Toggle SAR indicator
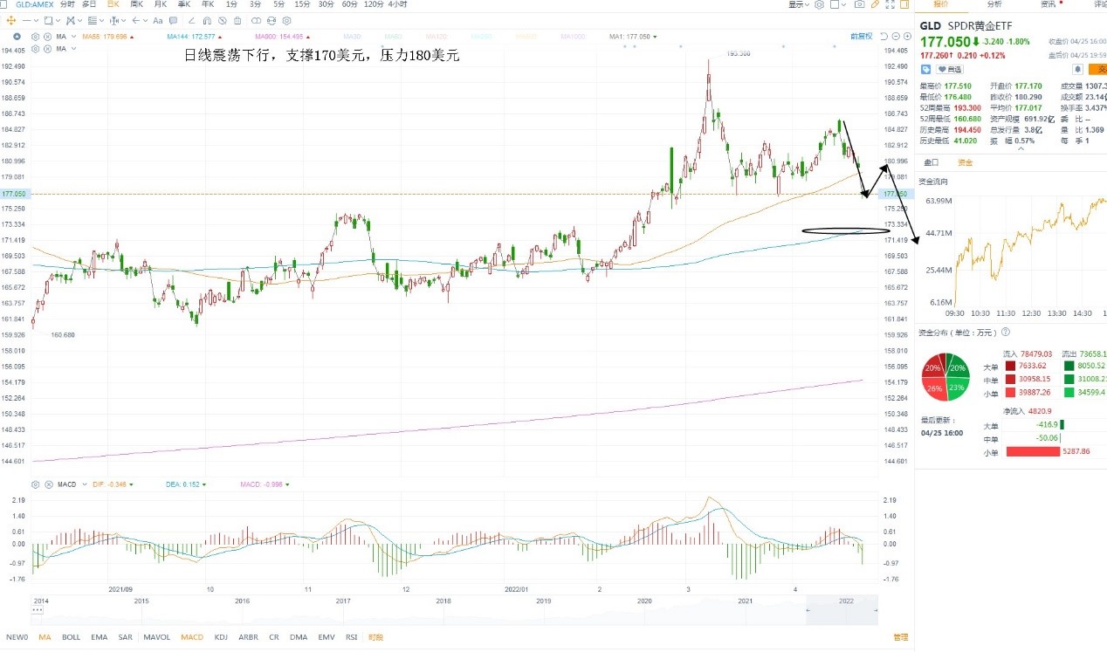Viewport: 1107px width, 652px height. click(x=126, y=637)
